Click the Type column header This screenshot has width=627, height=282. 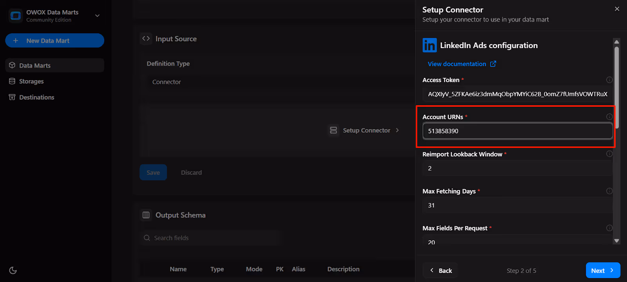tap(217, 269)
